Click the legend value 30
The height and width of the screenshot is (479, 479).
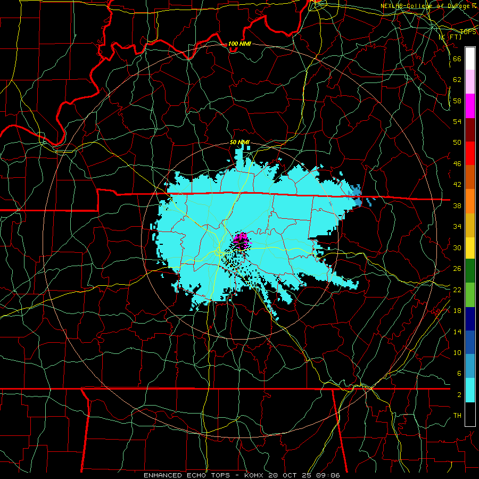[x=457, y=247]
